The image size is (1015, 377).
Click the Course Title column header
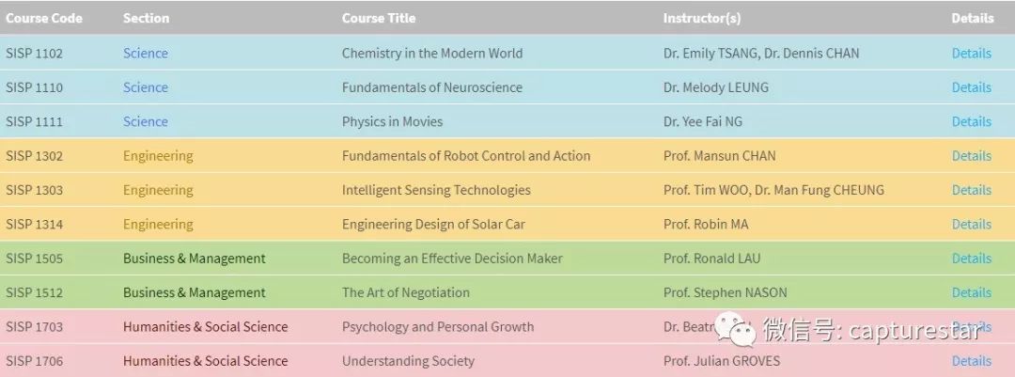click(379, 18)
